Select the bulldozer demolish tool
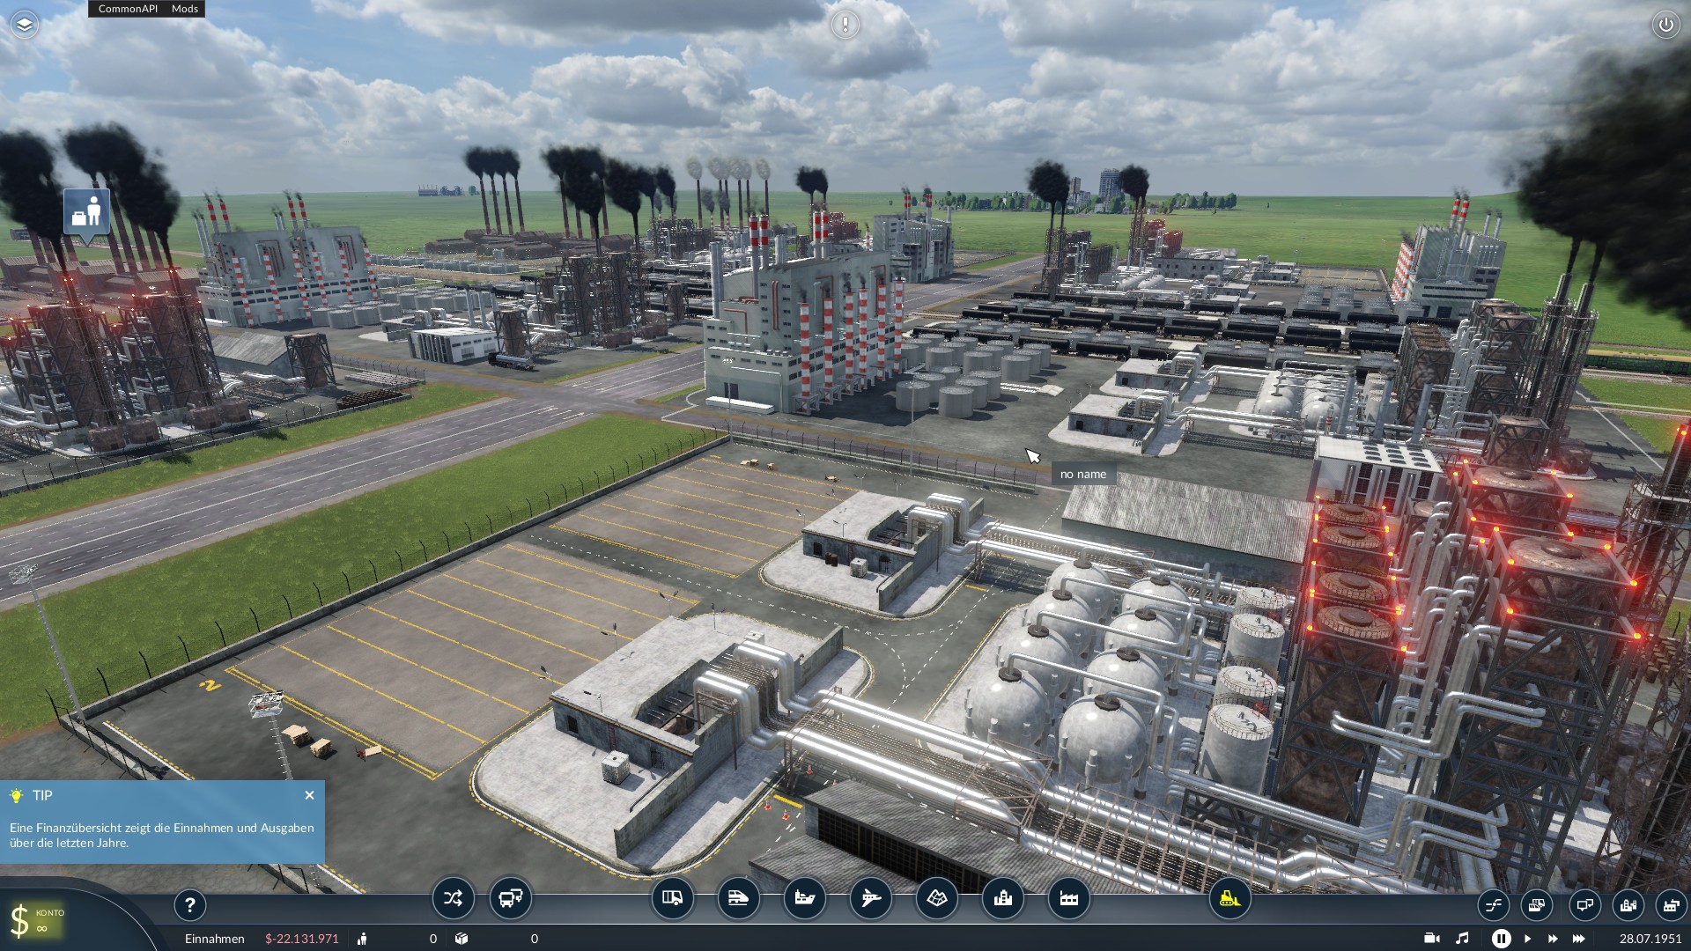 (1229, 899)
